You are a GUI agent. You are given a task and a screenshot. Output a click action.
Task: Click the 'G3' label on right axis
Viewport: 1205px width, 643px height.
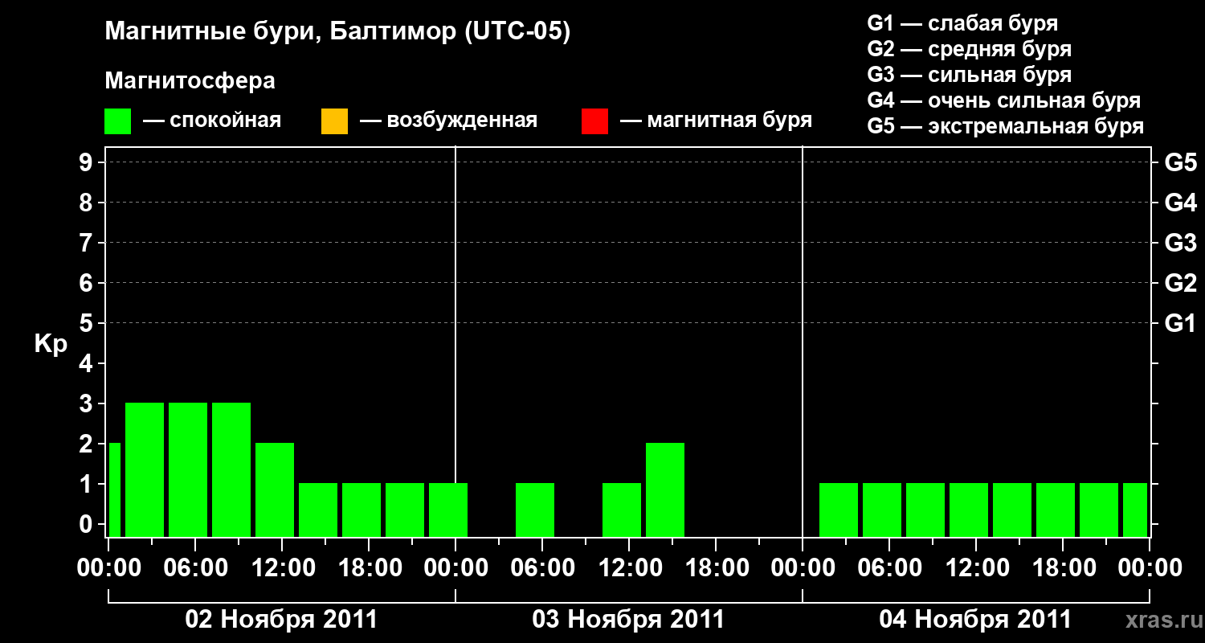1180,244
